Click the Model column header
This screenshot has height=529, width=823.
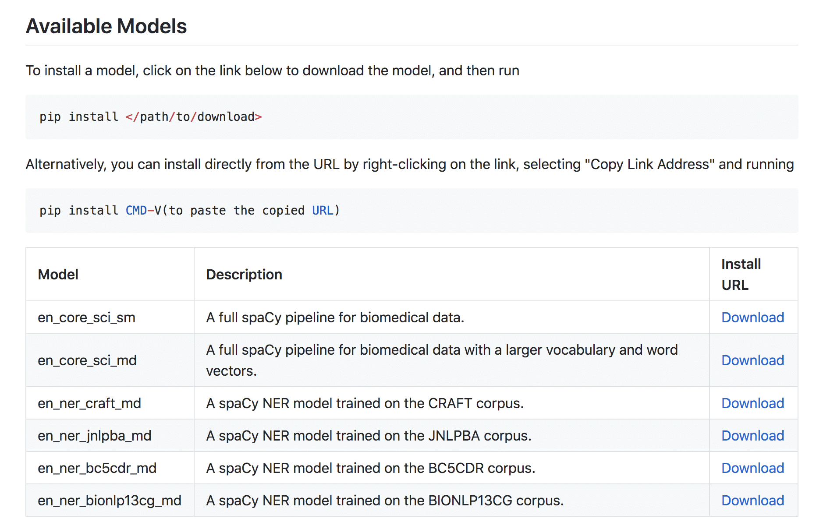(58, 275)
